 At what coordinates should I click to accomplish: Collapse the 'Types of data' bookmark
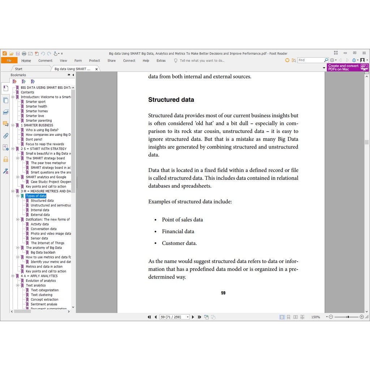pos(18,196)
